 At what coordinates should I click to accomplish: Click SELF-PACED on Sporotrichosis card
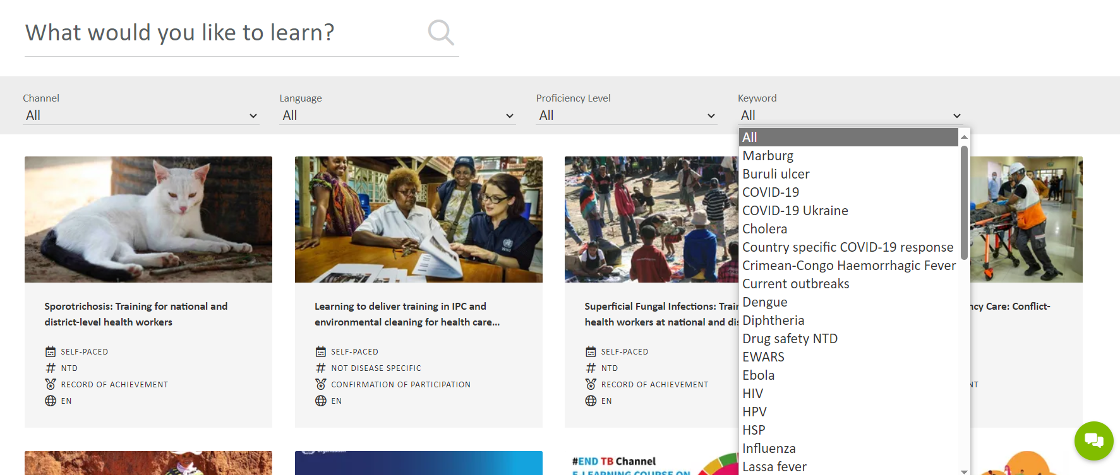84,351
